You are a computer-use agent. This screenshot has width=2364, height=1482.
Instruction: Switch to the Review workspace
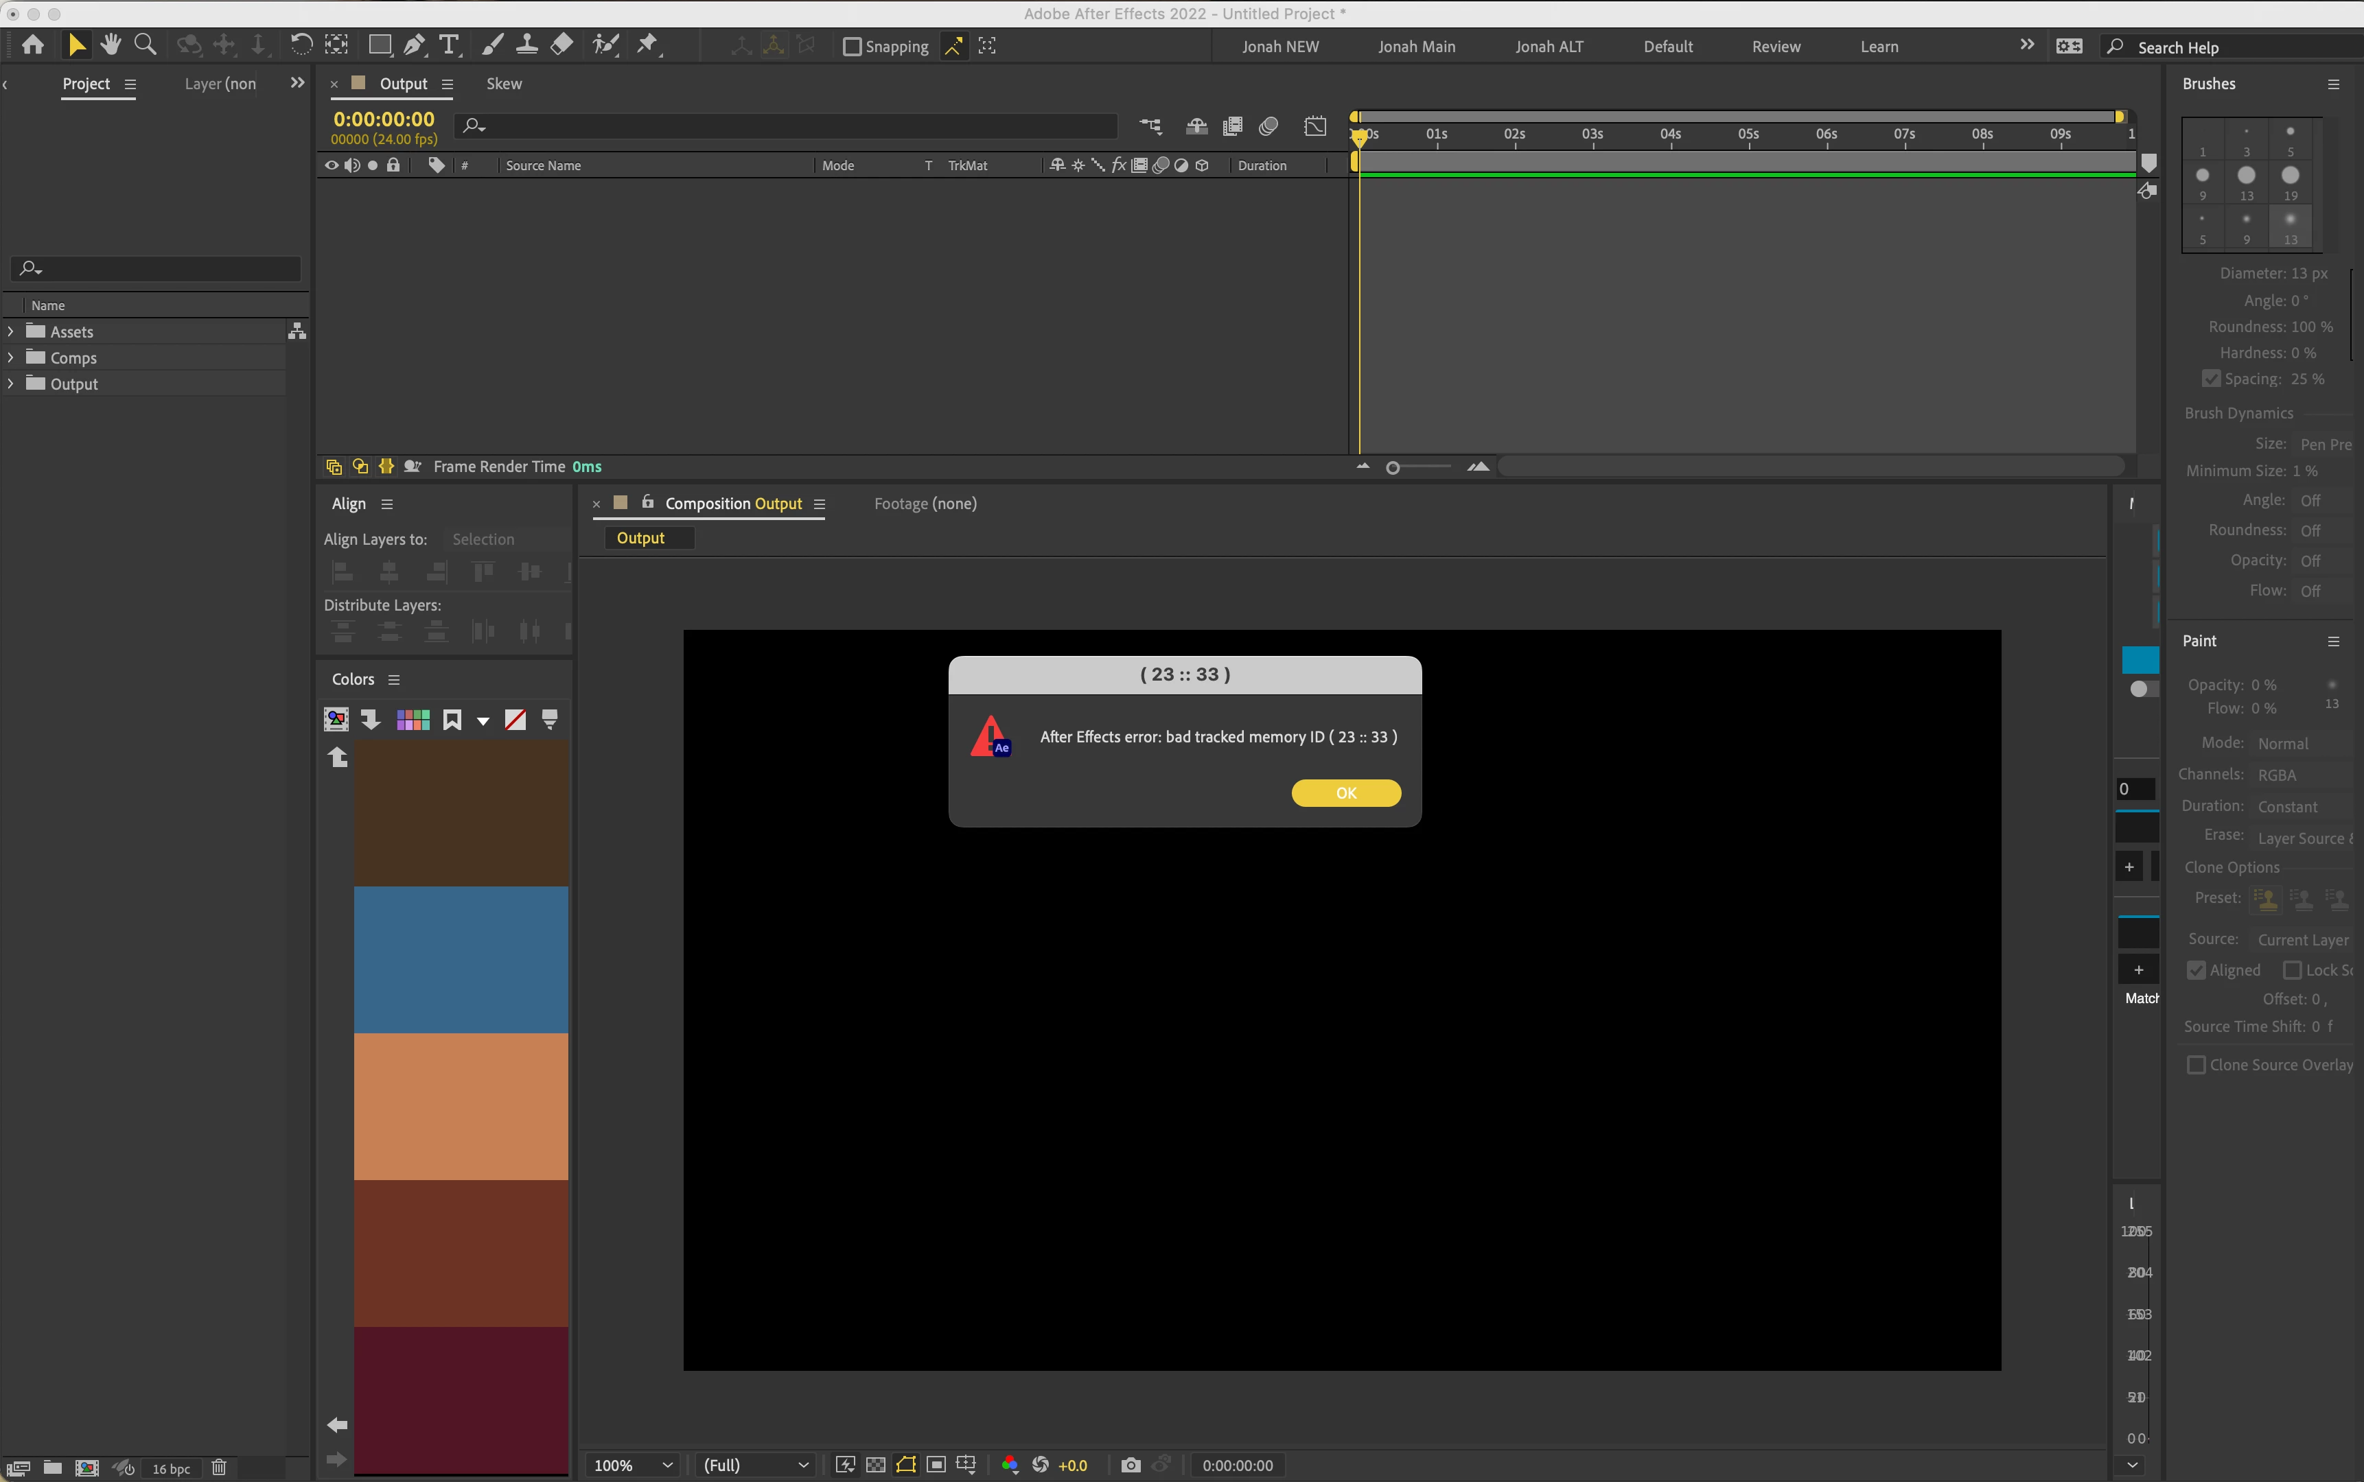(1776, 46)
